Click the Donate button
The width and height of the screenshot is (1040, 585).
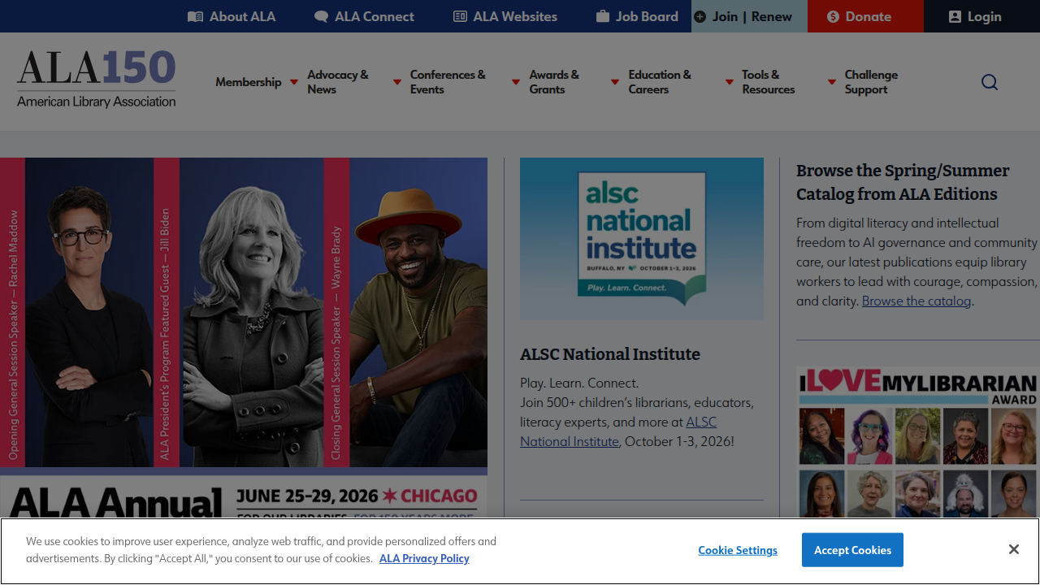pyautogui.click(x=865, y=16)
